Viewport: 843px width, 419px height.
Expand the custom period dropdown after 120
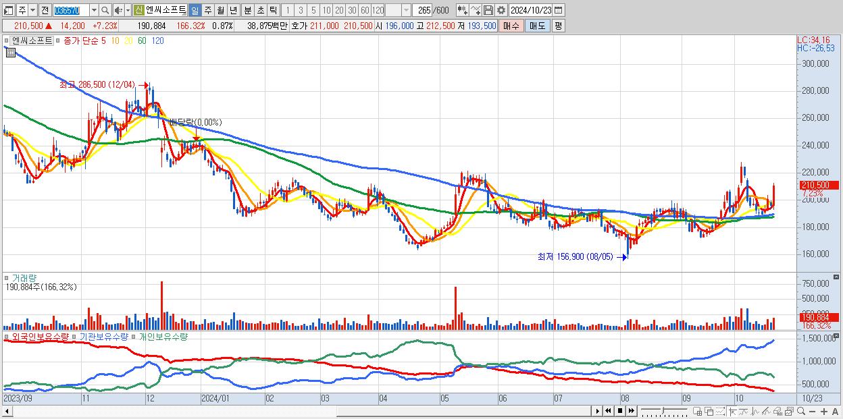[x=406, y=10]
